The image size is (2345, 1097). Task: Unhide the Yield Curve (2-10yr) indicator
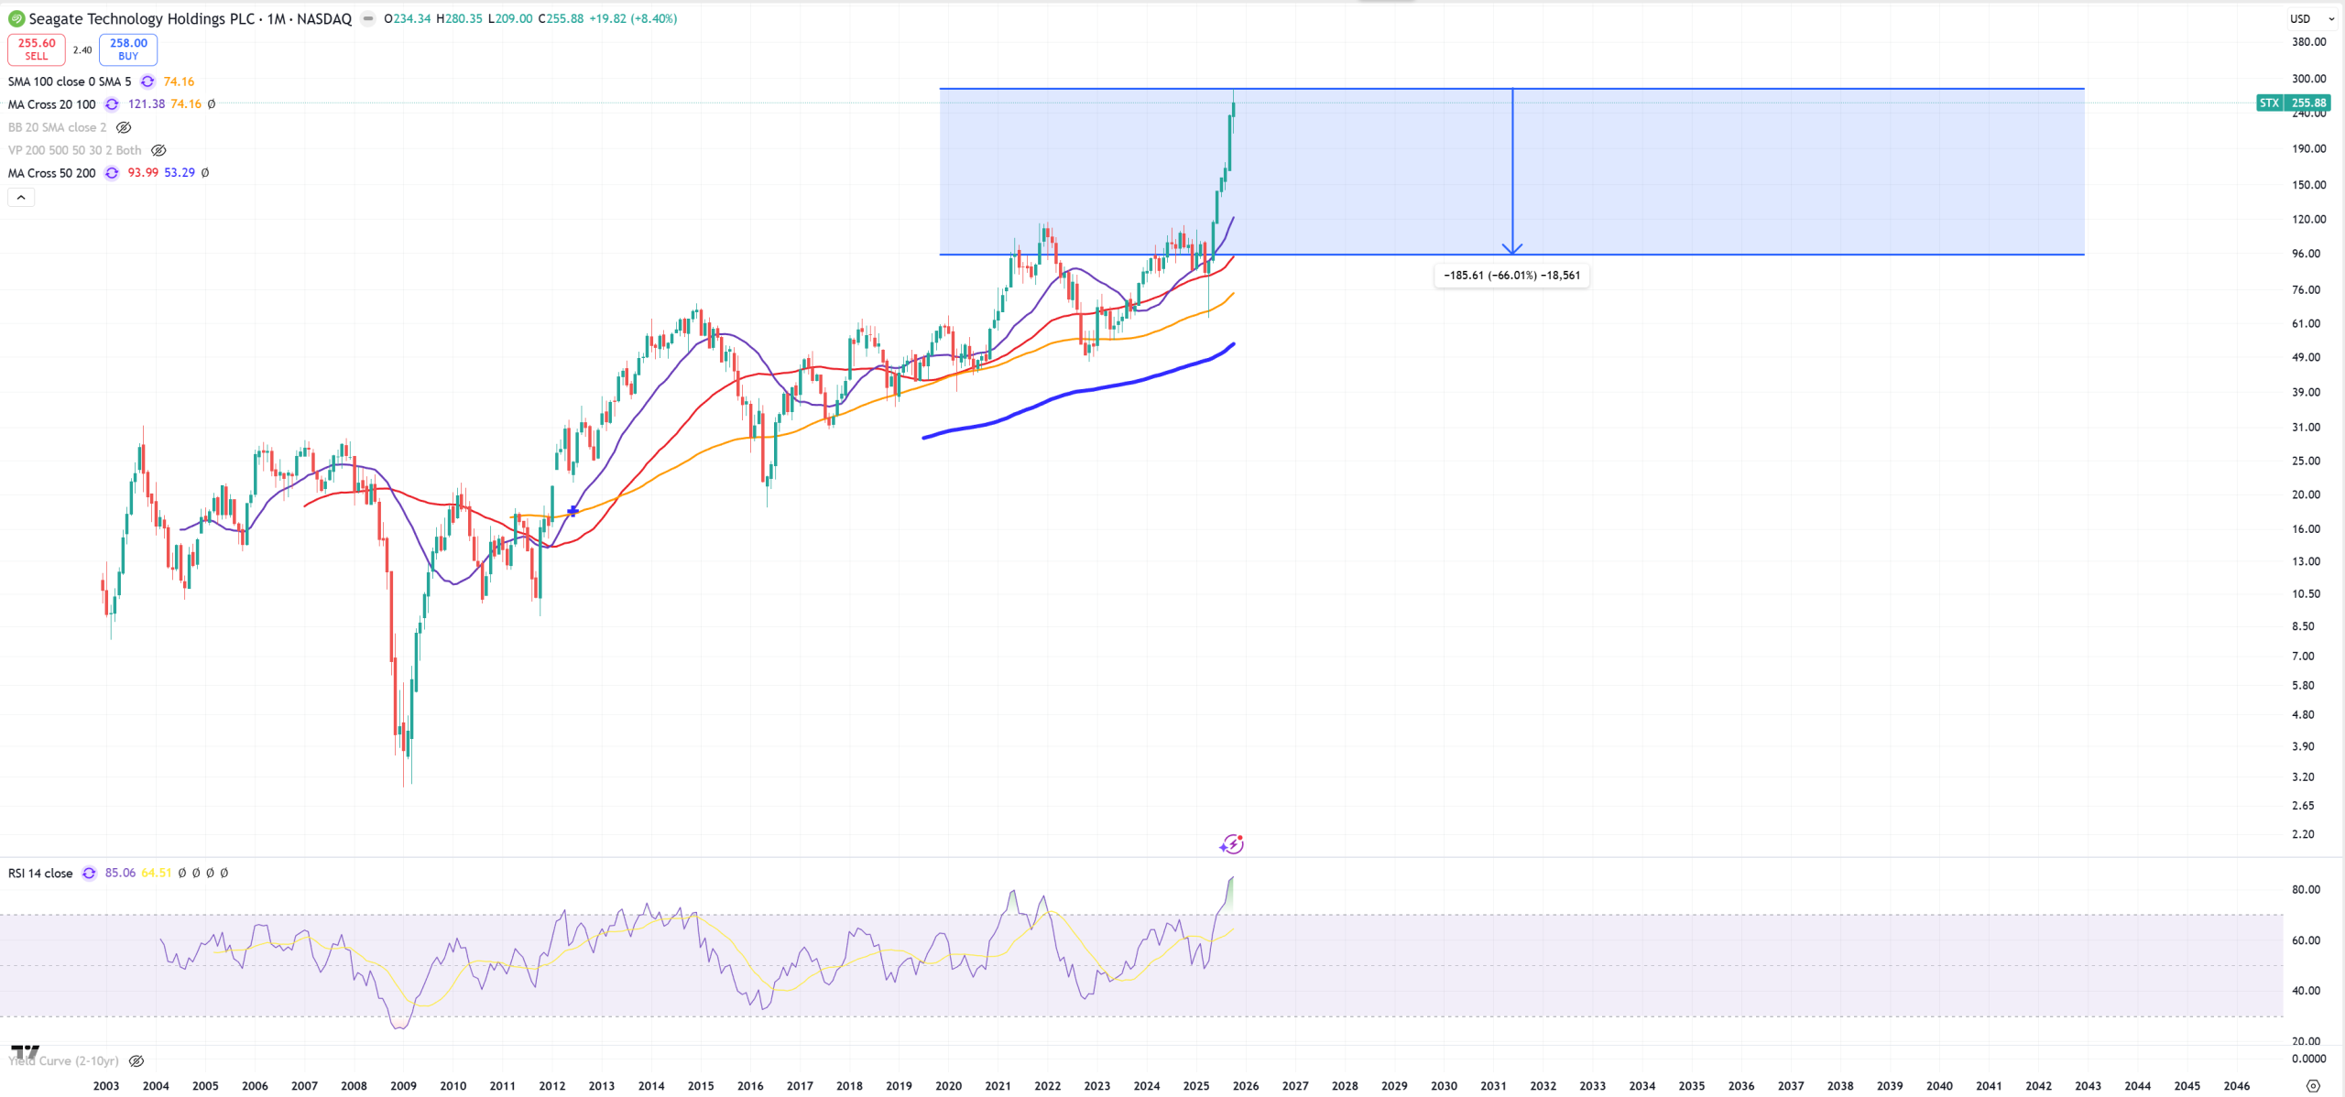click(x=136, y=1061)
